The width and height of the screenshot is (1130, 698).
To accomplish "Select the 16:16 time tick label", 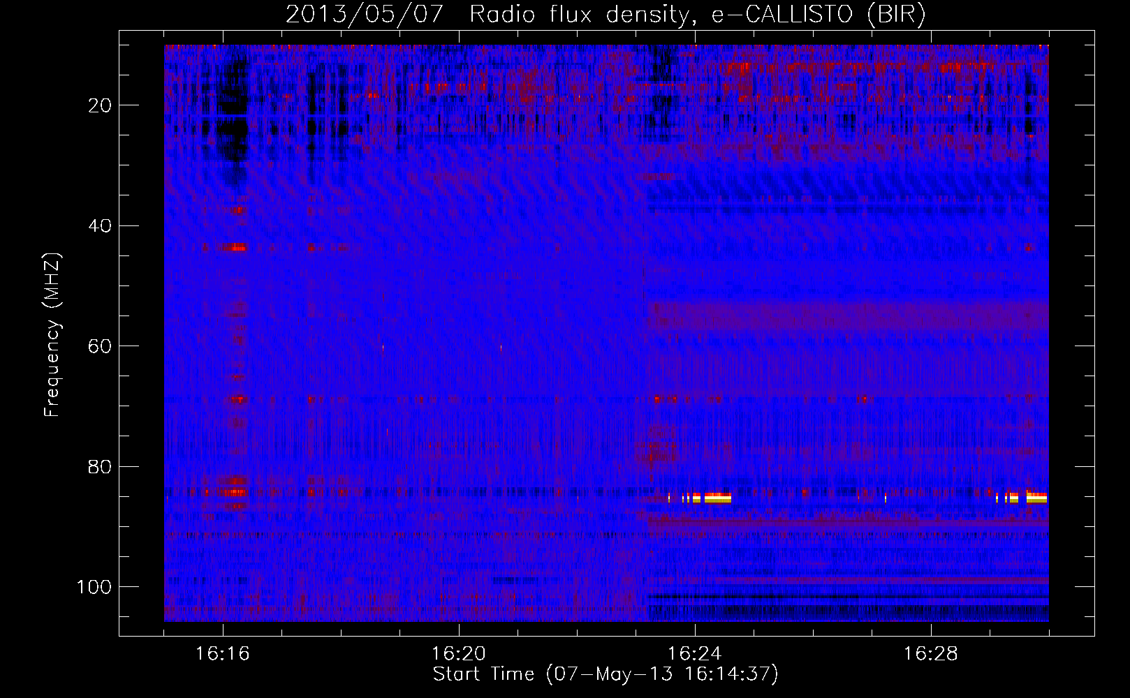I will point(223,654).
